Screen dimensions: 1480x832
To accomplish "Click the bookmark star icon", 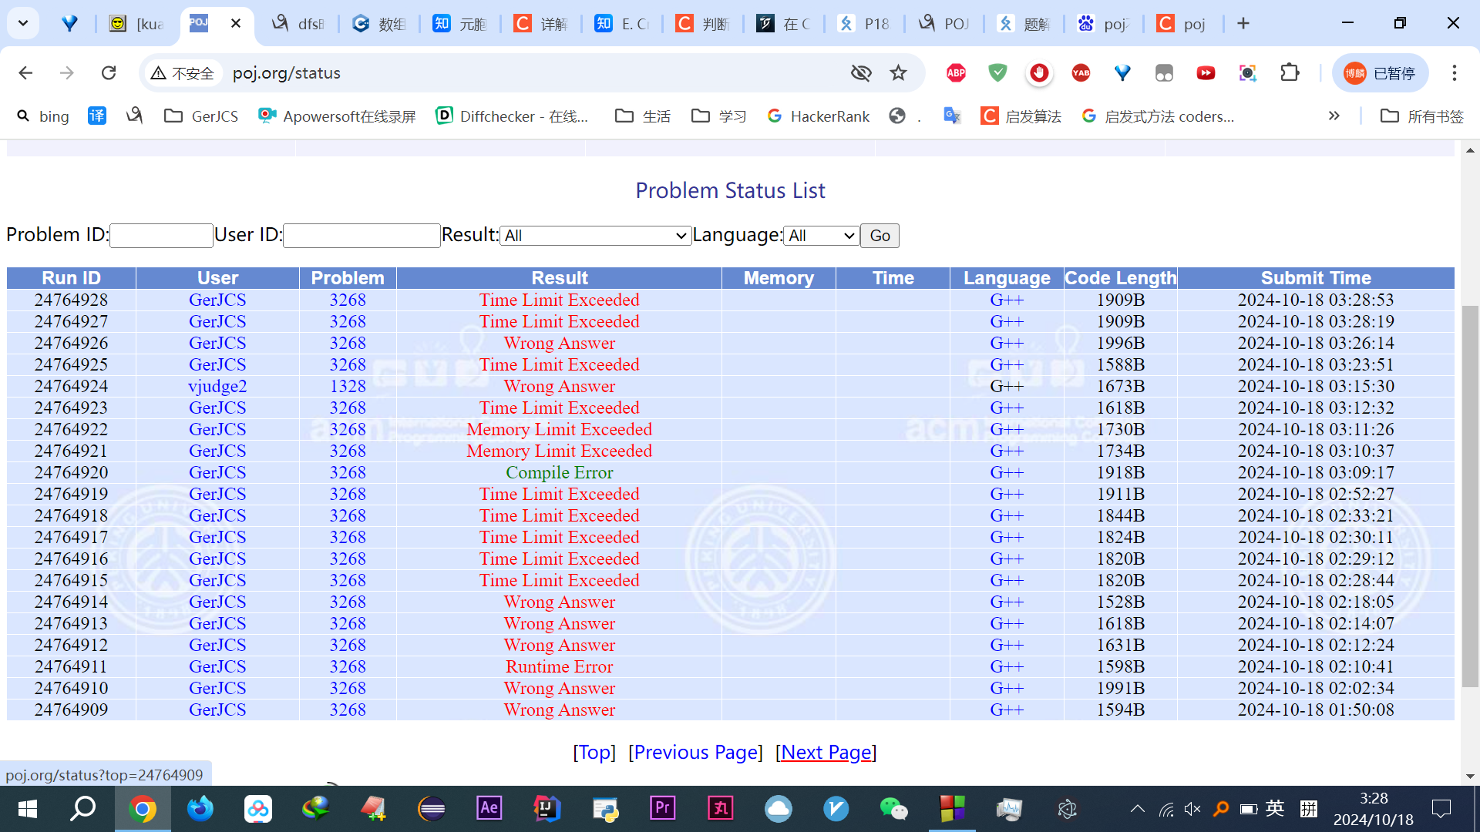I will [x=898, y=73].
